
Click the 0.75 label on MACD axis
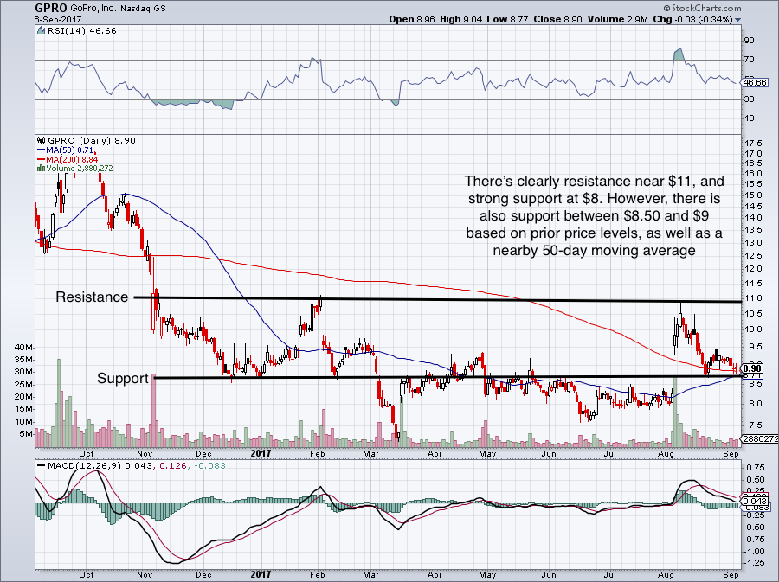tap(756, 467)
